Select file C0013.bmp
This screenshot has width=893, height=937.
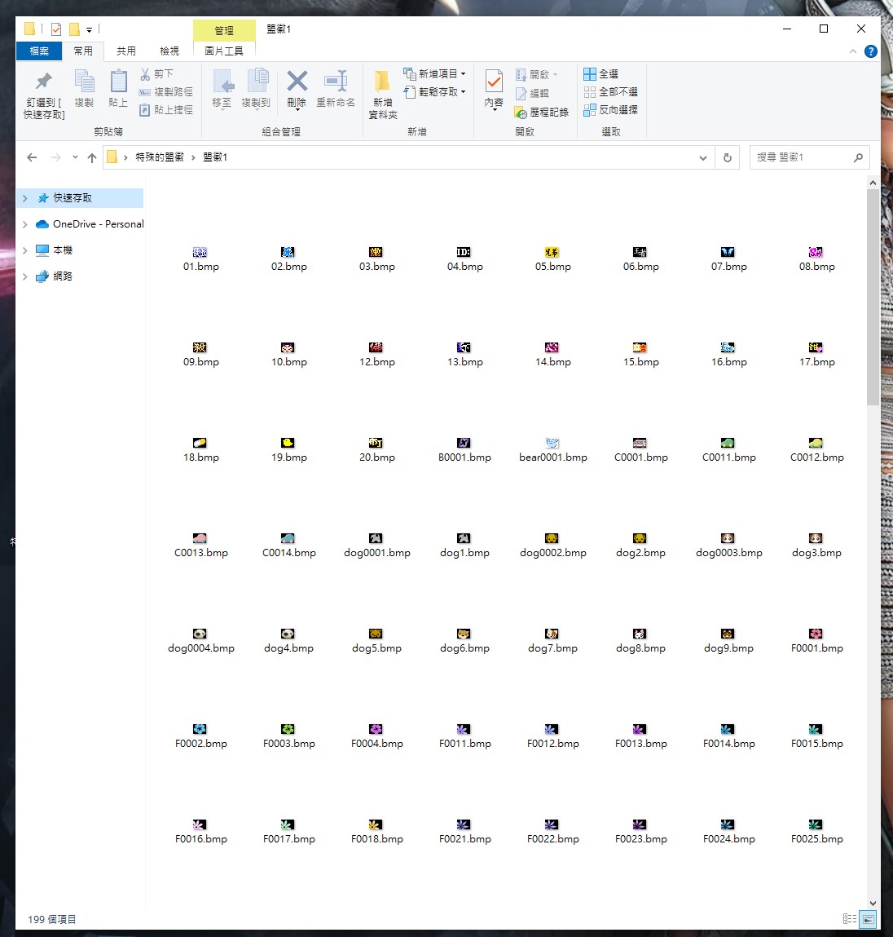click(x=201, y=546)
